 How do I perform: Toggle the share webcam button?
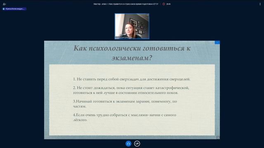[137, 143]
